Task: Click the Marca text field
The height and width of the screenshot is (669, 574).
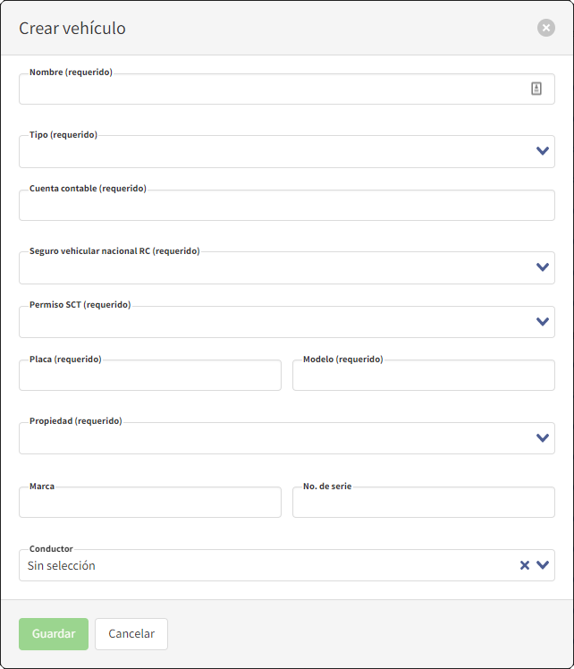Action: (149, 504)
